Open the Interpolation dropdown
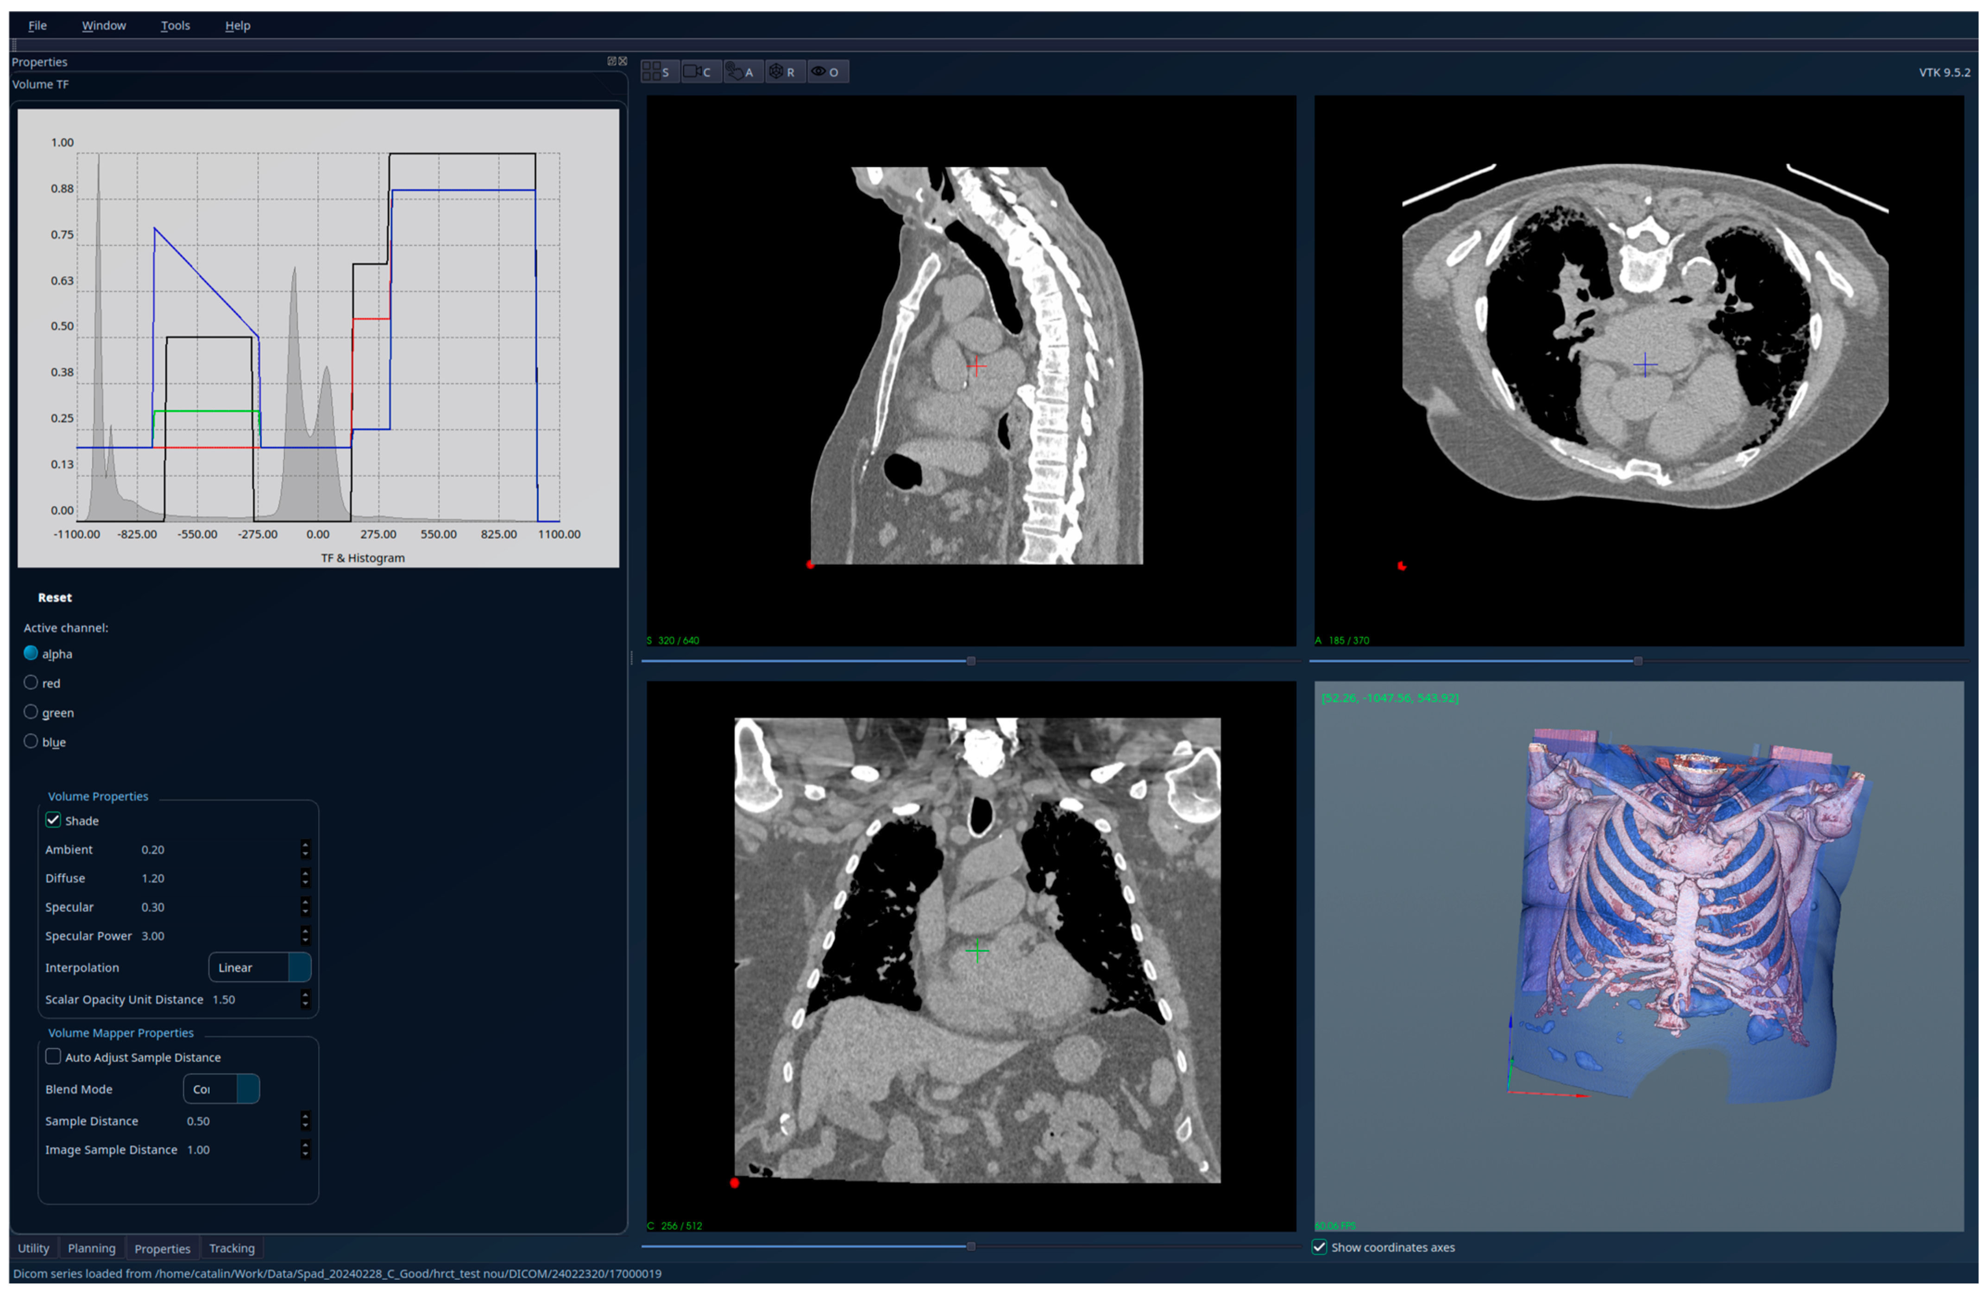Screen dimensions: 1988x1296 point(259,967)
